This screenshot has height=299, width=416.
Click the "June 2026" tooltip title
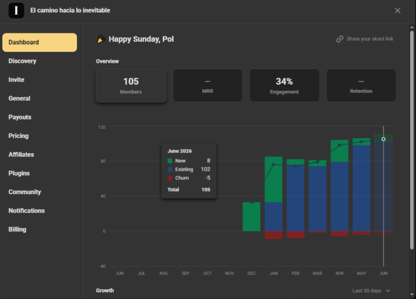point(180,151)
